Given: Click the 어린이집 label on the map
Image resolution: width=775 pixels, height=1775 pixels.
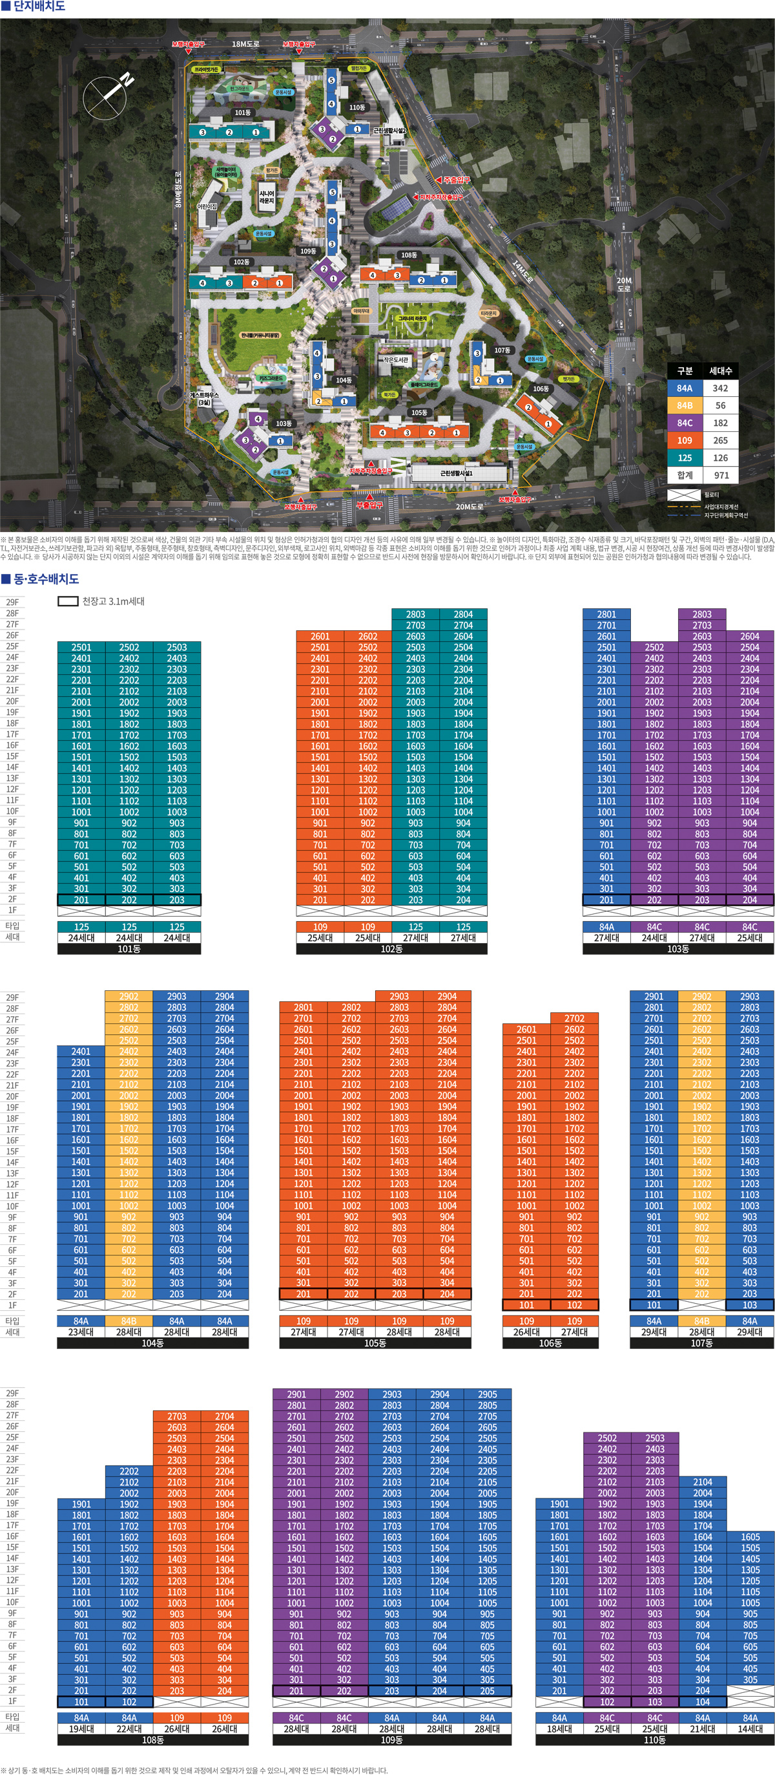Looking at the screenshot, I should [x=207, y=206].
